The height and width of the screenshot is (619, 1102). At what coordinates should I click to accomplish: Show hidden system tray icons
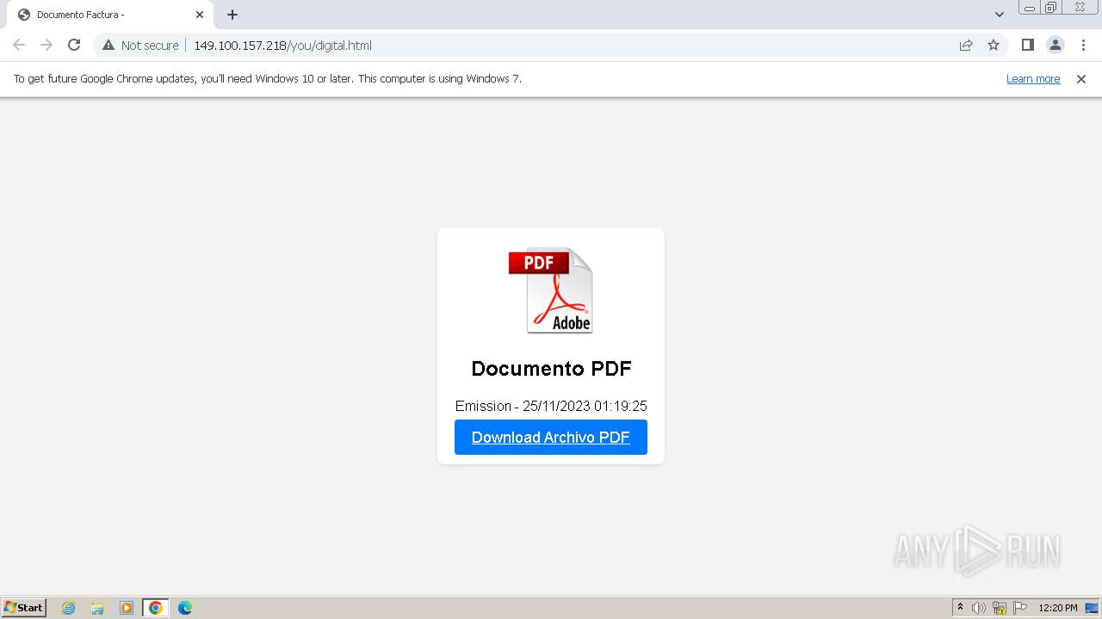coord(961,608)
